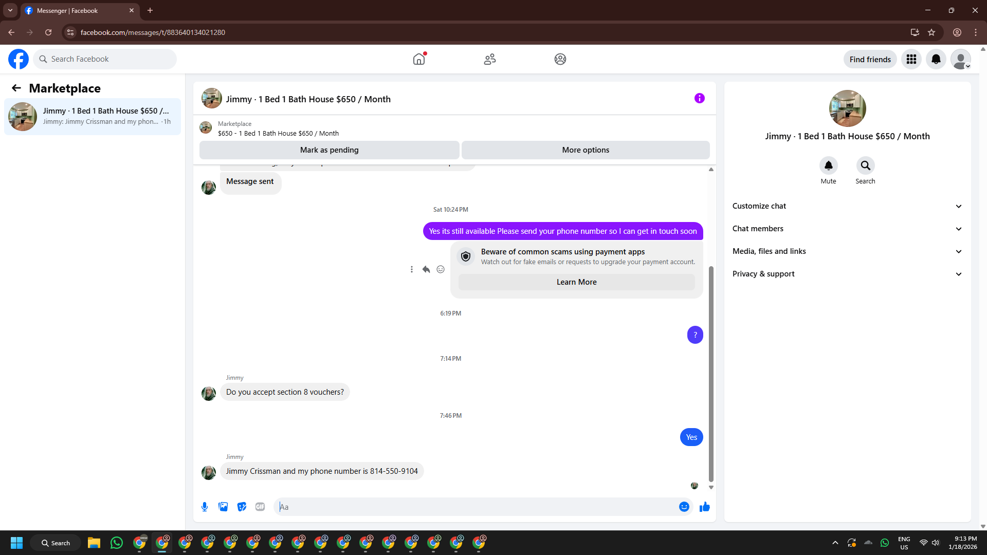The image size is (987, 555).
Task: Open the three-dot message options menu
Action: coord(411,269)
